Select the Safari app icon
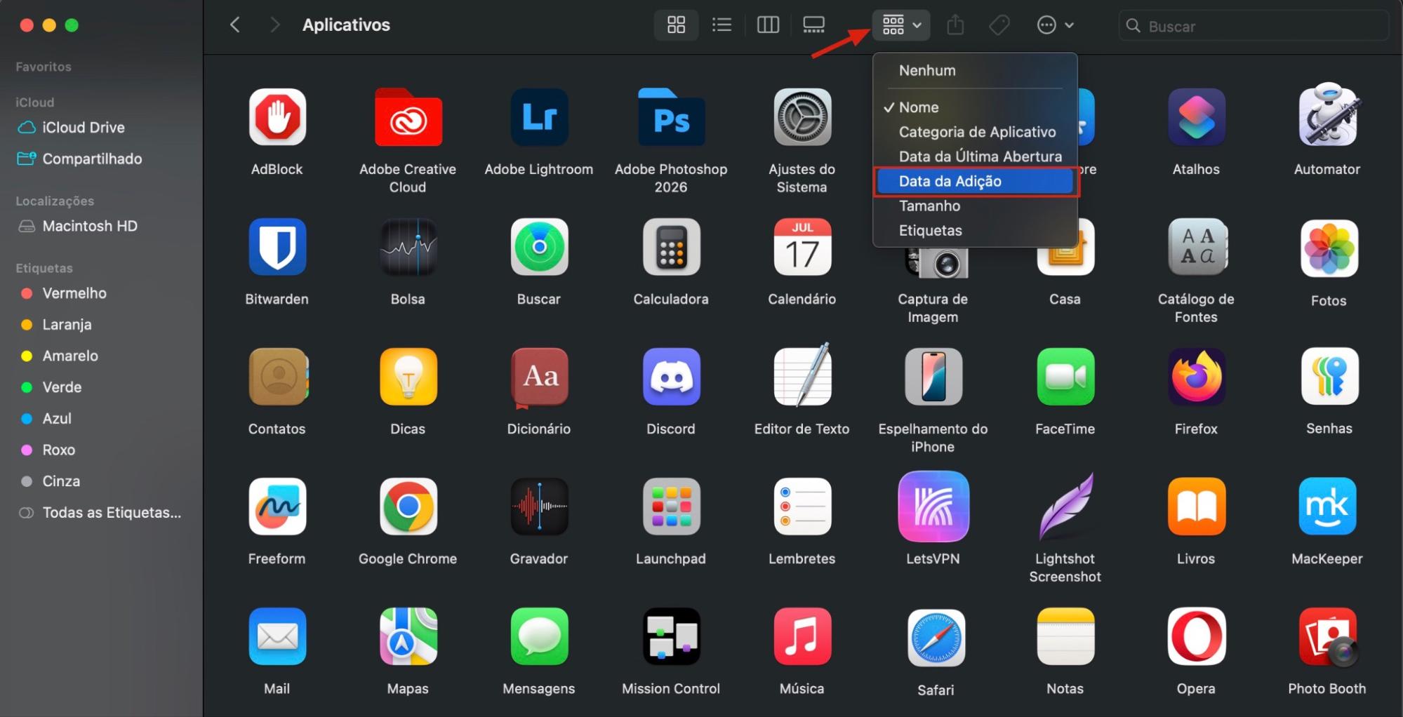Image resolution: width=1403 pixels, height=717 pixels. pos(936,638)
